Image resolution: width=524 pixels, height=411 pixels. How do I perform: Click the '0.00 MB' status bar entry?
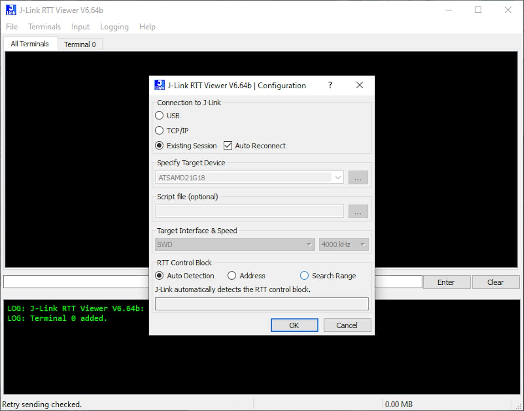tap(399, 404)
